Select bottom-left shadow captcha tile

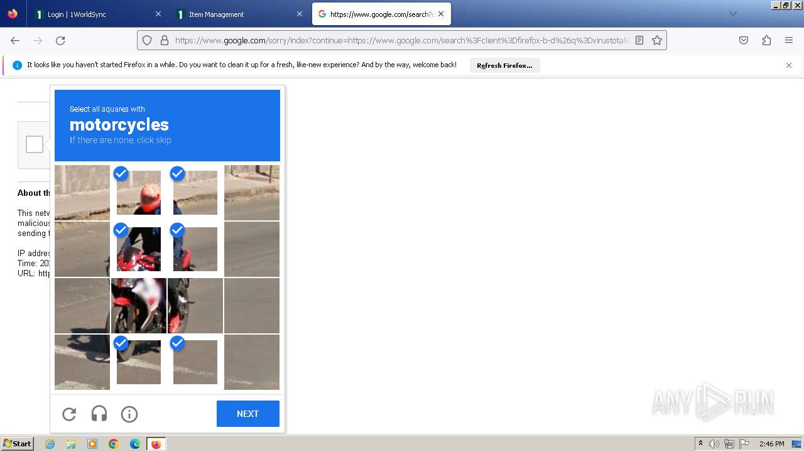click(x=82, y=362)
